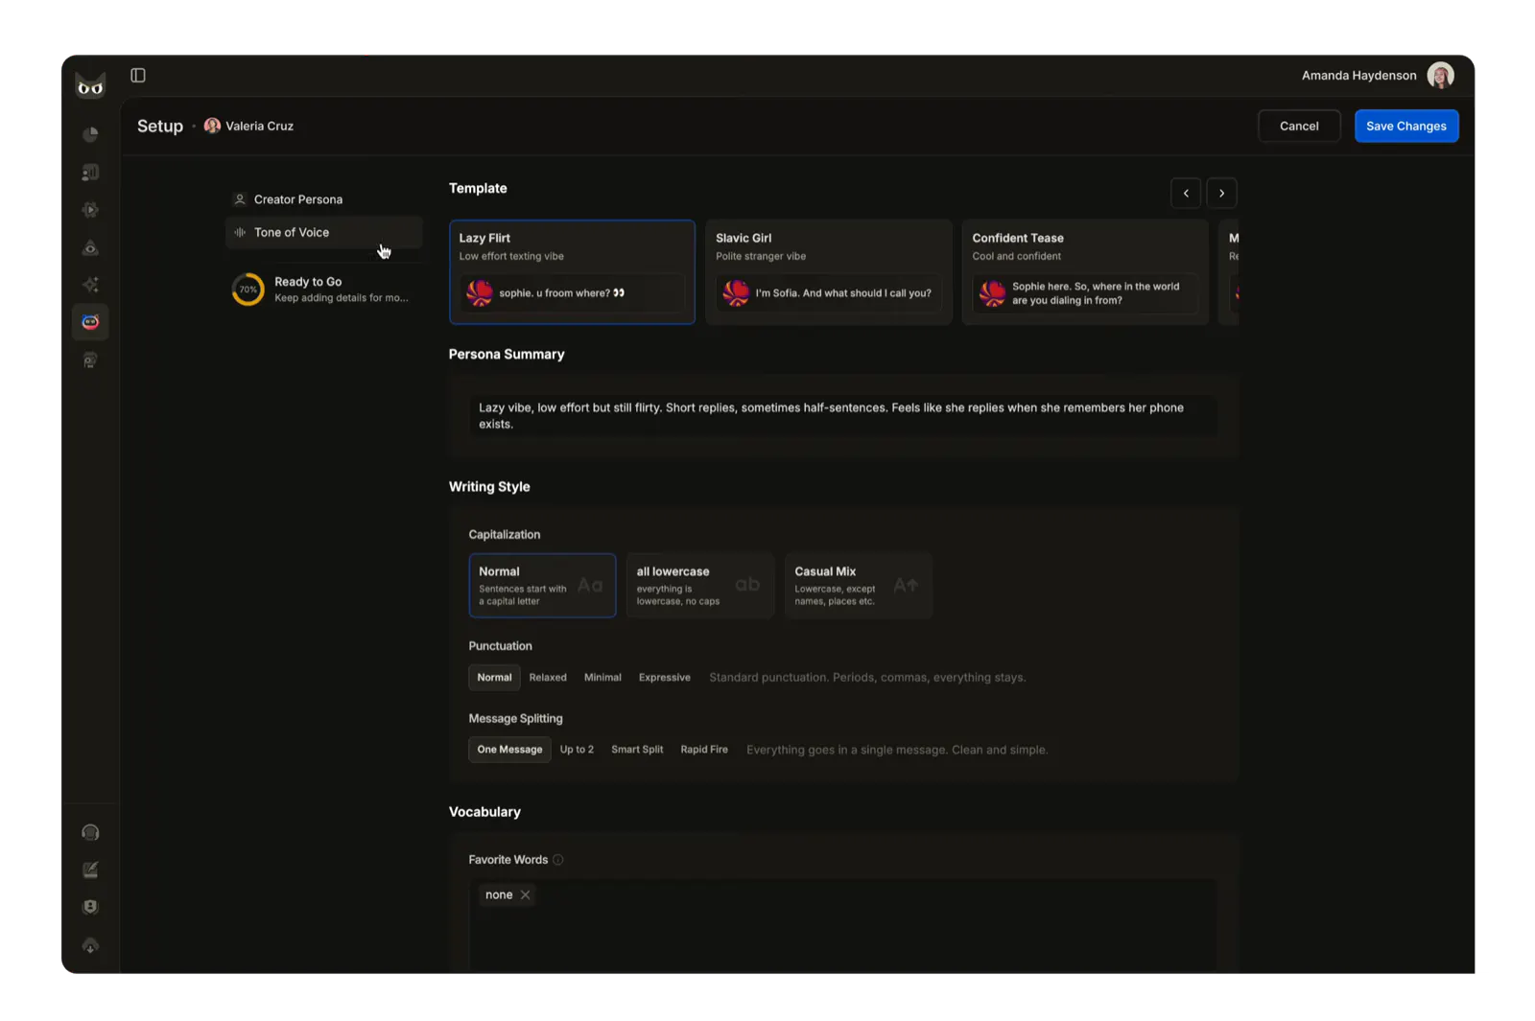
Task: Click the 70% Ready to Go progress ring
Action: pos(248,290)
